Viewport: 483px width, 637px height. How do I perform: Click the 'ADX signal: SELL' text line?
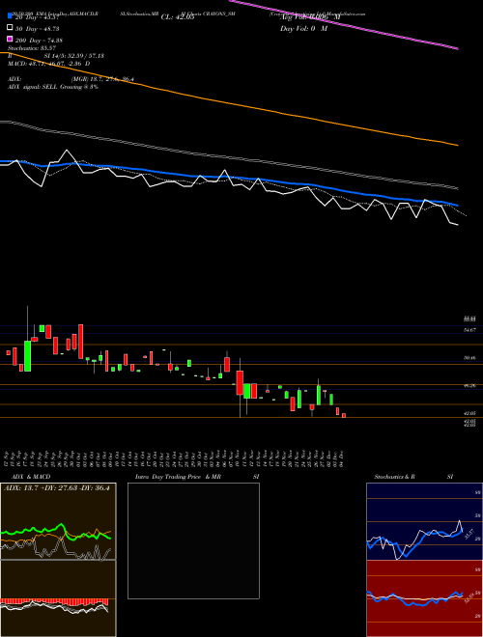tap(53, 87)
